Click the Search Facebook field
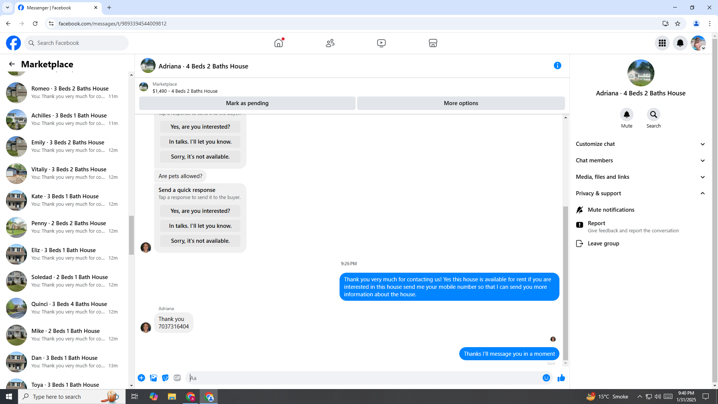The height and width of the screenshot is (404, 718). point(76,43)
